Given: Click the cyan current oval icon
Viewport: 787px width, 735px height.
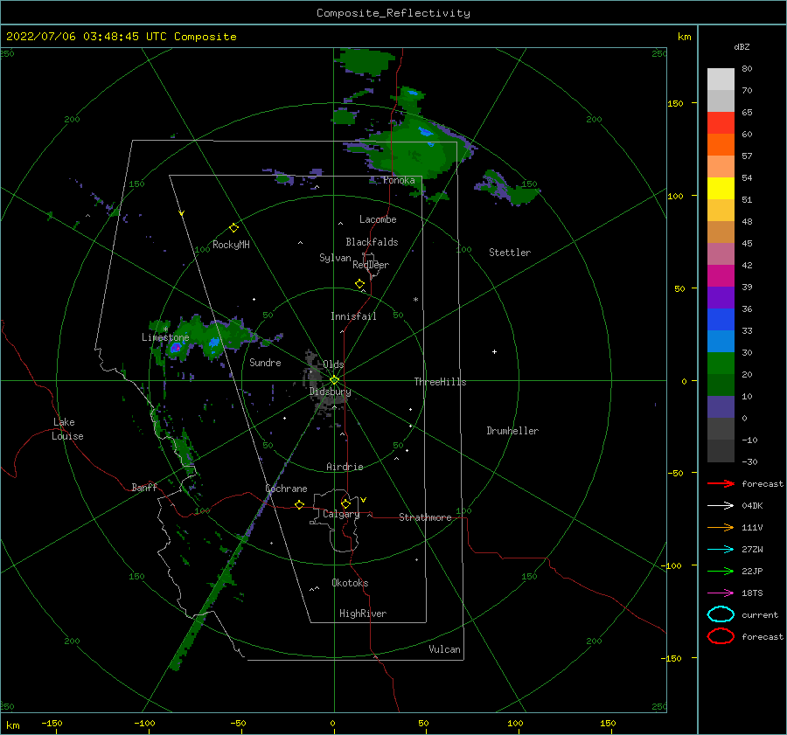Looking at the screenshot, I should click(x=721, y=614).
